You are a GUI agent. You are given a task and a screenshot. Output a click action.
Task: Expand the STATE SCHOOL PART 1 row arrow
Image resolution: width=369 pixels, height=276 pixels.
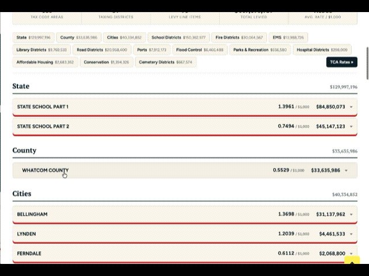(x=351, y=107)
